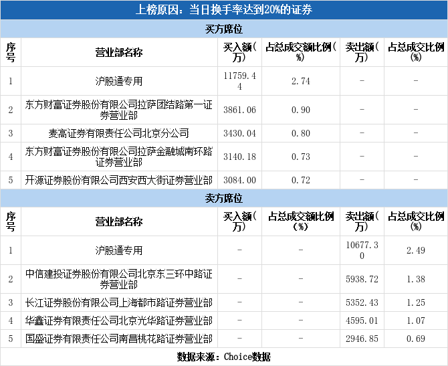Click 占总成交额比例(%) header in the buyer table

(301, 52)
